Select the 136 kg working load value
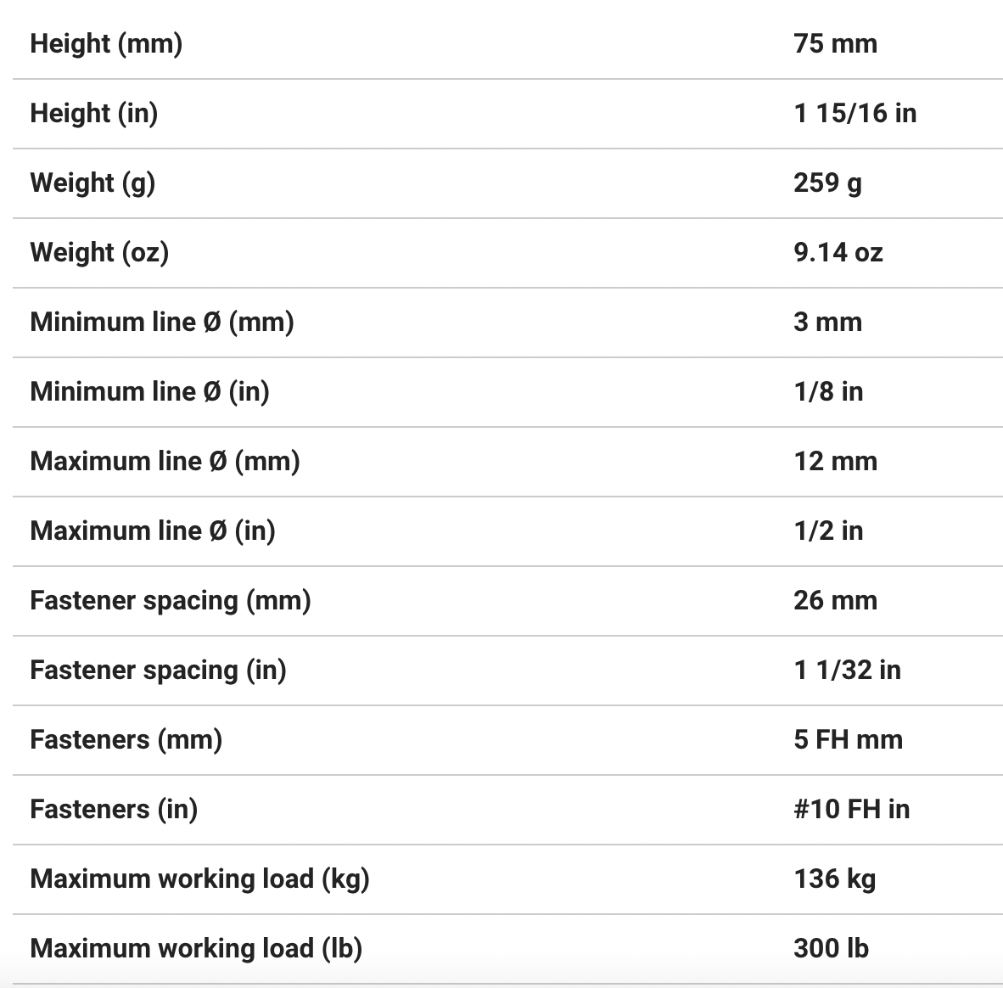This screenshot has height=988, width=1003. click(x=834, y=879)
